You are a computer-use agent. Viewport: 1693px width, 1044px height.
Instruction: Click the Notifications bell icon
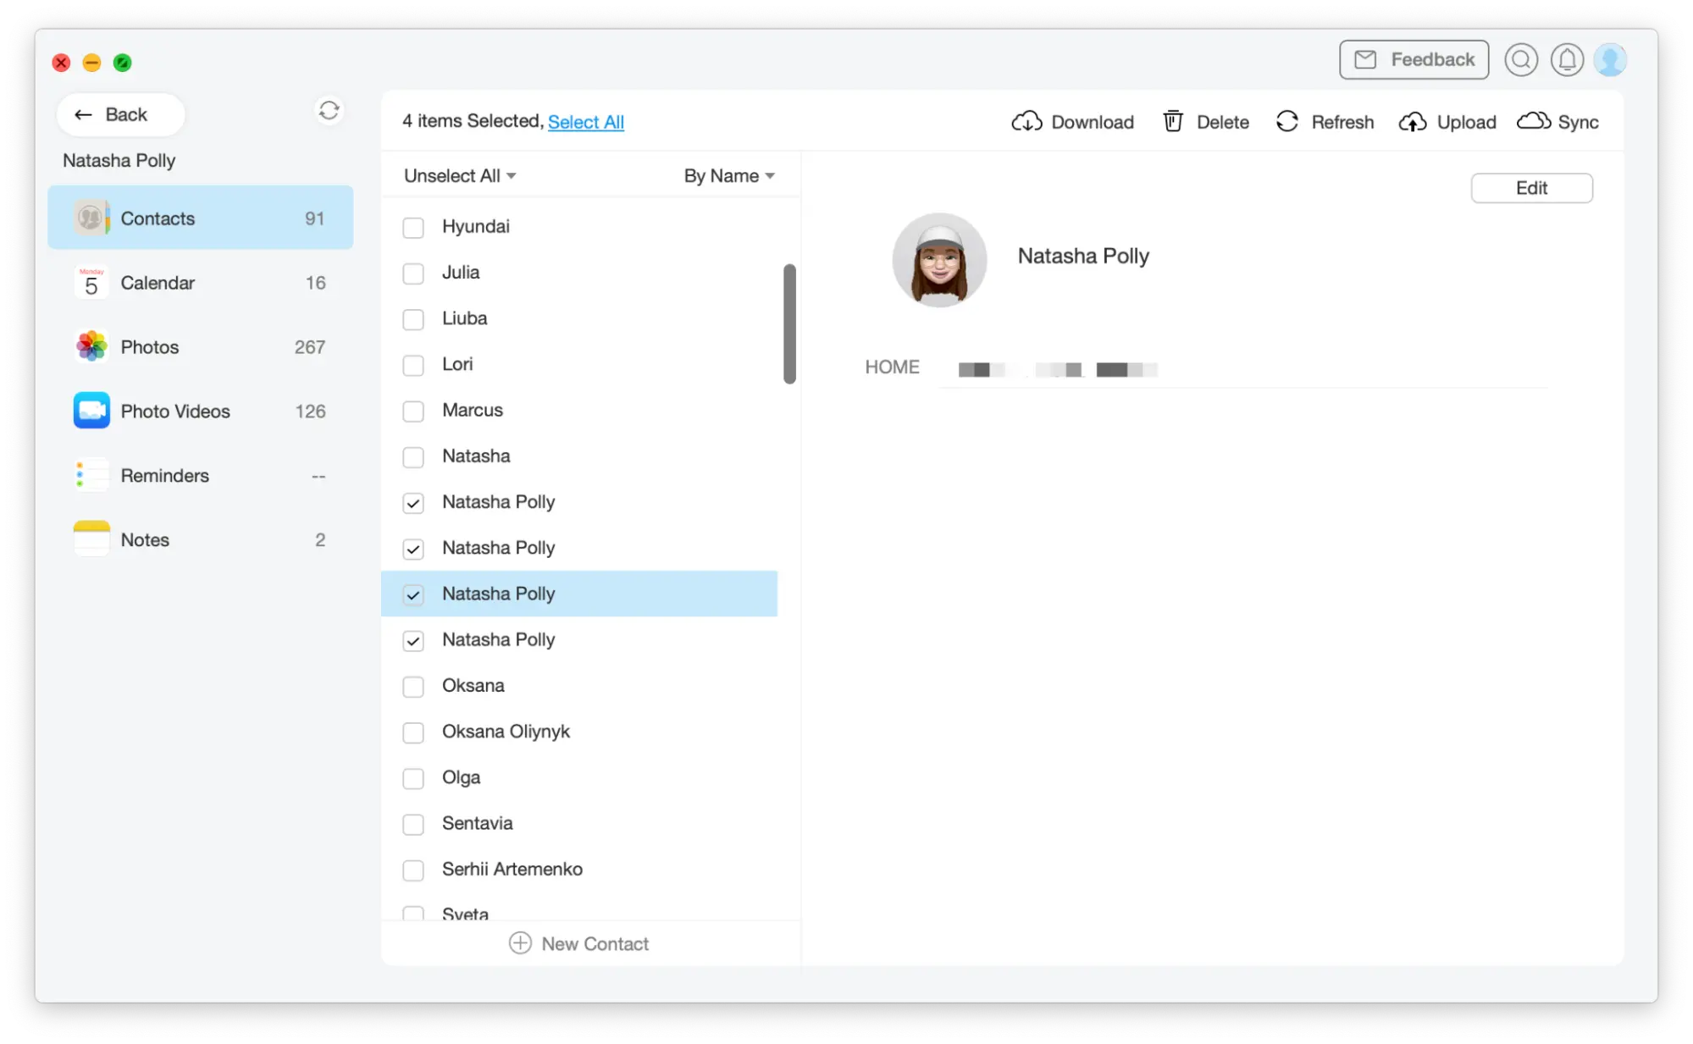point(1568,59)
